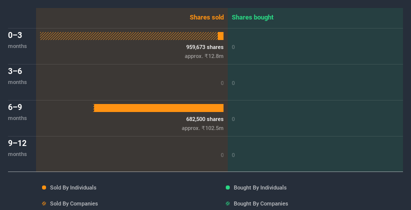This screenshot has height=210, width=411.
Task: Click the orange Sold By Individuals legend dot
Action: [x=44, y=187]
